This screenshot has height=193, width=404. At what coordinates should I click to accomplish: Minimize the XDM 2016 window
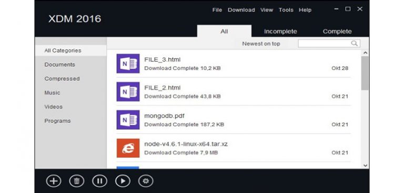coord(336,9)
